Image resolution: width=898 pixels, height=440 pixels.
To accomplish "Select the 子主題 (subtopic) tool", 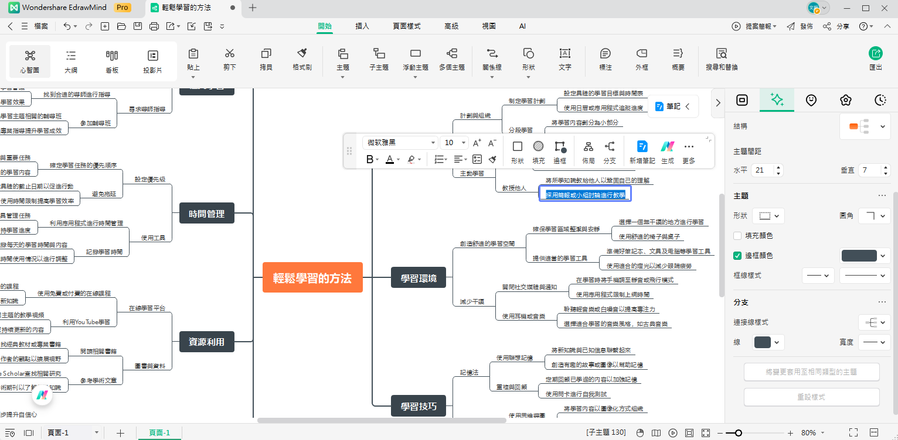I will [x=379, y=60].
